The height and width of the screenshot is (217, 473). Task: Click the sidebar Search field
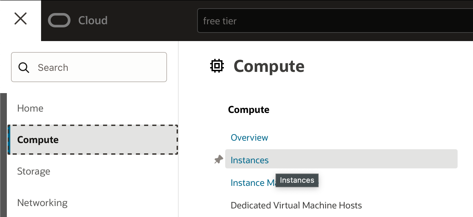89,67
